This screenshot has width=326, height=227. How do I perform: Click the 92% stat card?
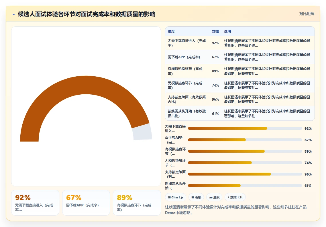(x=35, y=203)
